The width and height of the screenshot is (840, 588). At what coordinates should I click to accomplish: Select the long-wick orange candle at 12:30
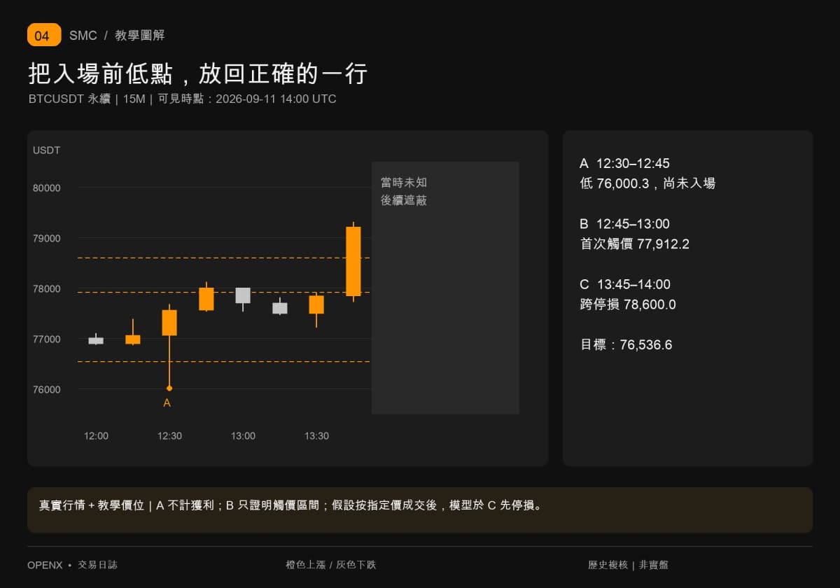coord(169,323)
